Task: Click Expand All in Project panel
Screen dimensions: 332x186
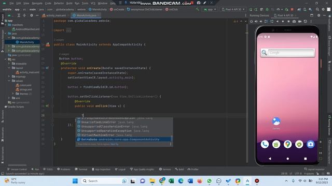Action: (19, 16)
